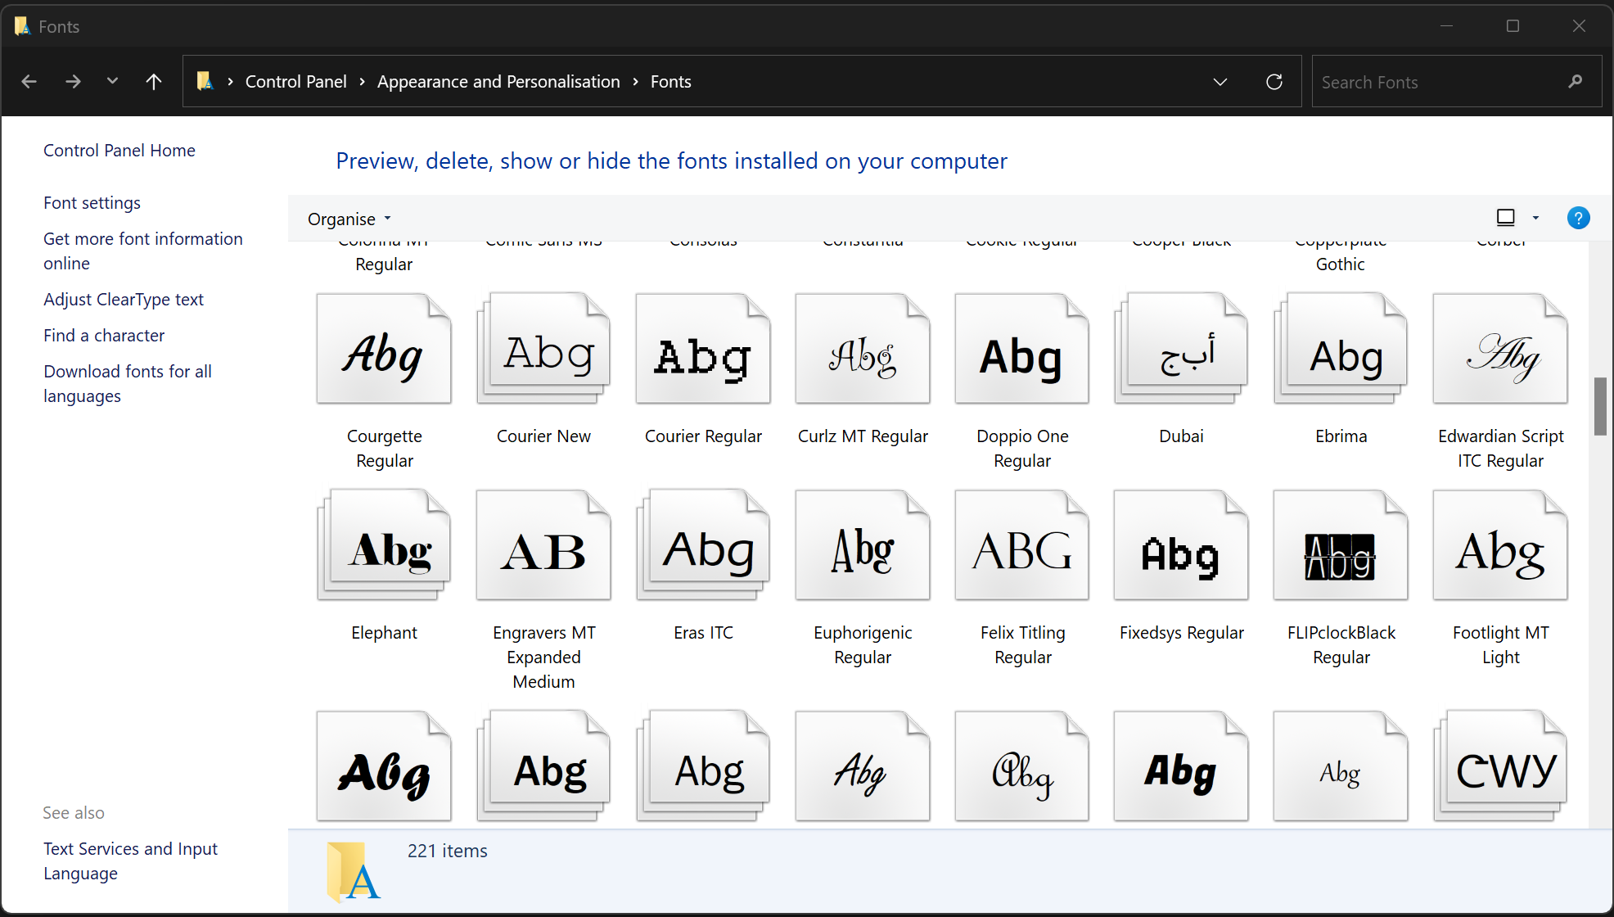
Task: Select the Euphorigenic Regular font icon
Action: 863,545
